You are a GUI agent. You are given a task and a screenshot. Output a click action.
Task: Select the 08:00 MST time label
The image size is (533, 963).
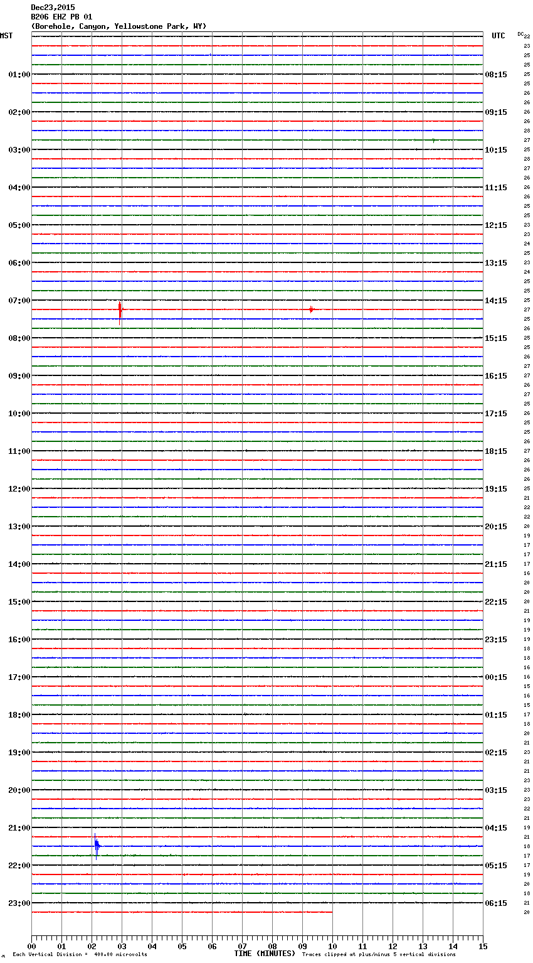[19, 338]
